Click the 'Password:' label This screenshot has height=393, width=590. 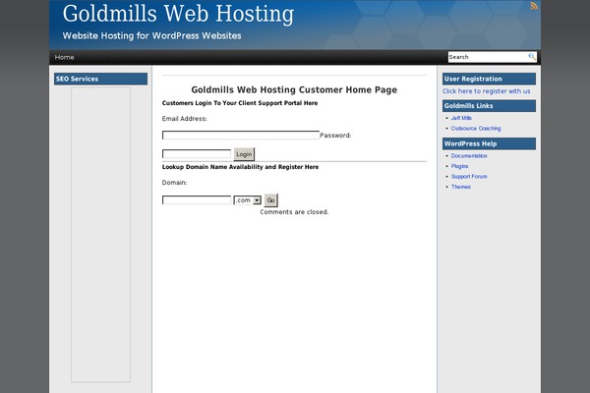[x=335, y=136]
